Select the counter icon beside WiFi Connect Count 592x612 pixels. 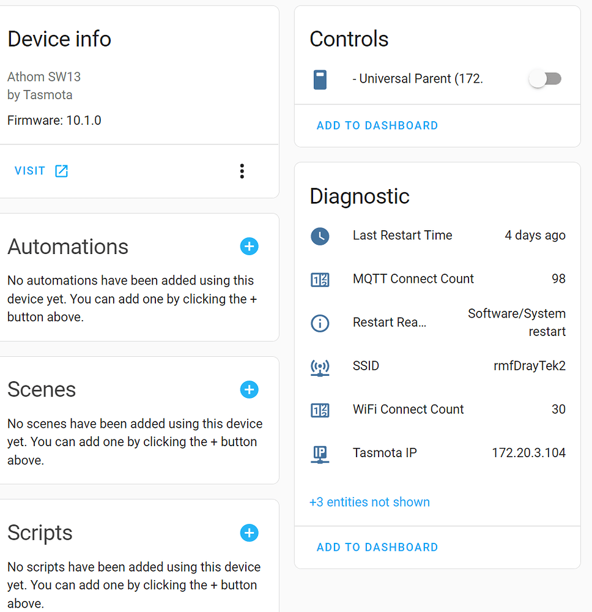(320, 410)
